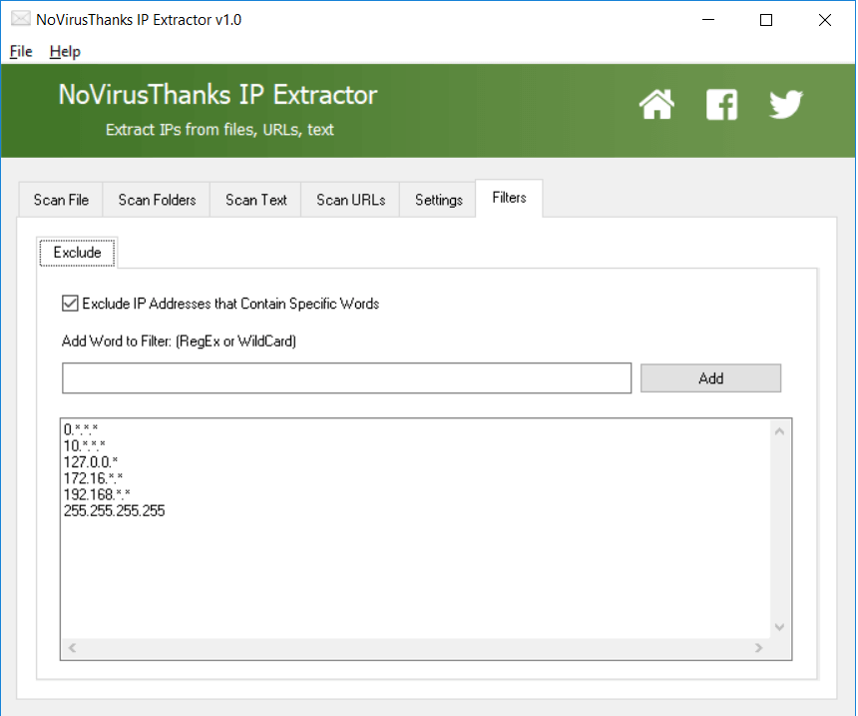Select the 172.16.*.* filter entry

[x=93, y=478]
